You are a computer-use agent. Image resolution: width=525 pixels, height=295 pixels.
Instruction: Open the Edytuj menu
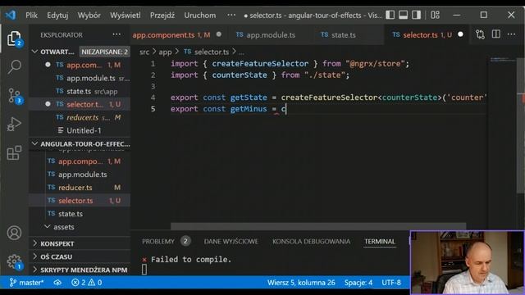(57, 15)
